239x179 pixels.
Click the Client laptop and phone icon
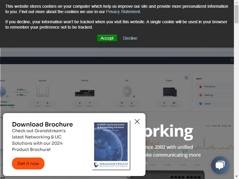click(x=170, y=92)
